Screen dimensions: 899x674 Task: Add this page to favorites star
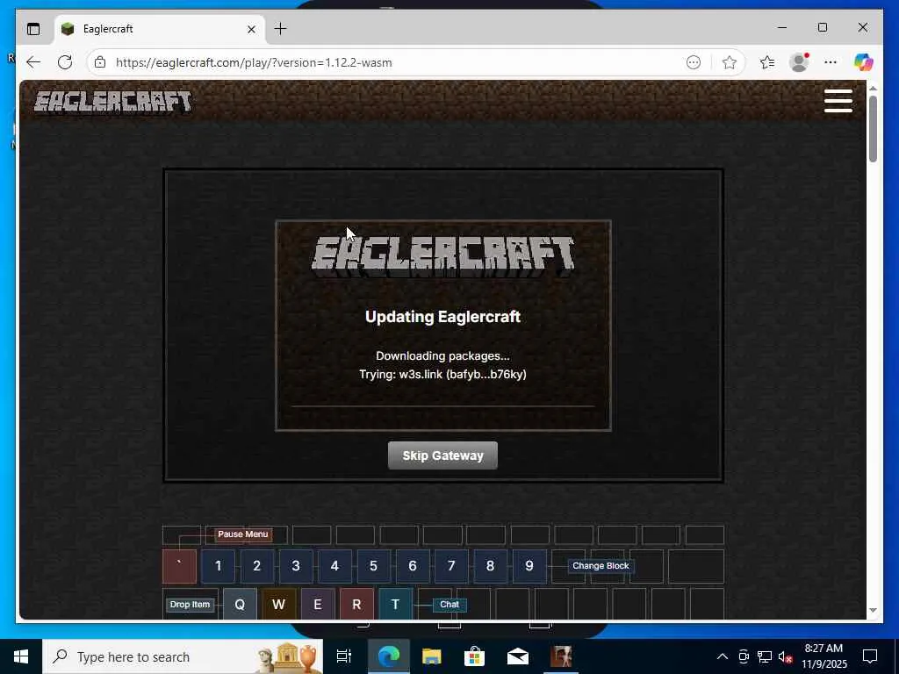pyautogui.click(x=730, y=62)
